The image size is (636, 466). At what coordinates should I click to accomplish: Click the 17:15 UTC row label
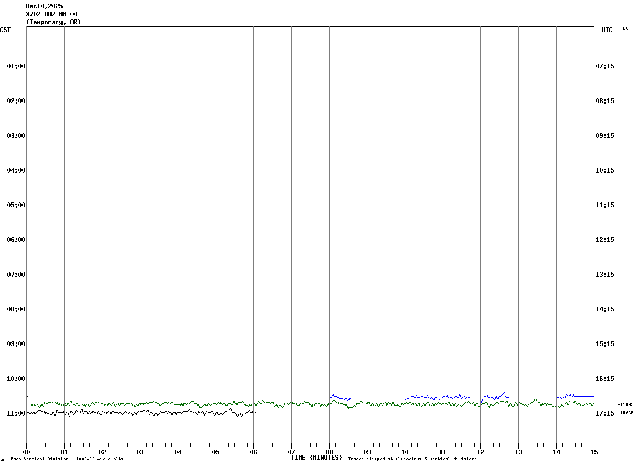coord(605,413)
